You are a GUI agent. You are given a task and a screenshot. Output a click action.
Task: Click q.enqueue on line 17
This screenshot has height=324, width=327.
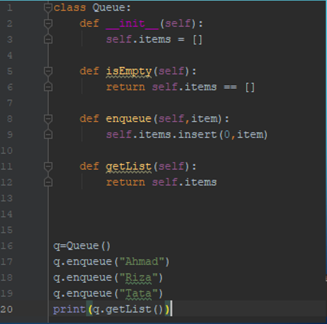point(83,262)
